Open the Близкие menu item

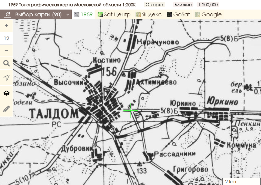[x=184, y=4]
